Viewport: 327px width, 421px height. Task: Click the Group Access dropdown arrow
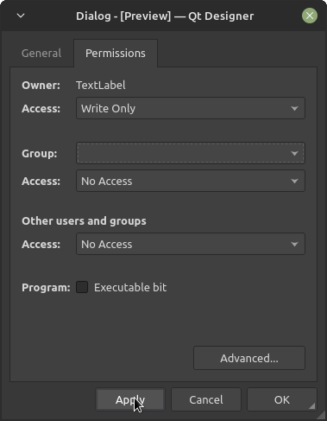[x=294, y=182]
